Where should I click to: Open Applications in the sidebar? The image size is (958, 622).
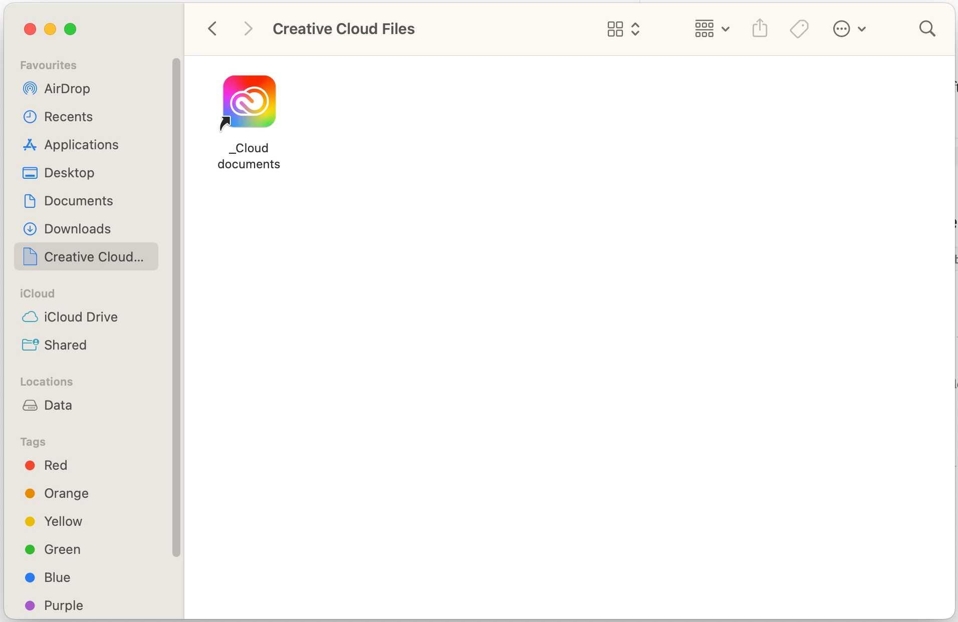[86, 145]
